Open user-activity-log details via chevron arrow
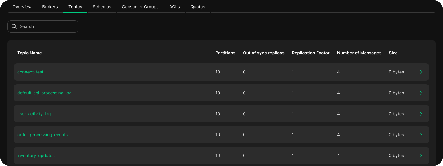The image size is (443, 166). pyautogui.click(x=421, y=114)
